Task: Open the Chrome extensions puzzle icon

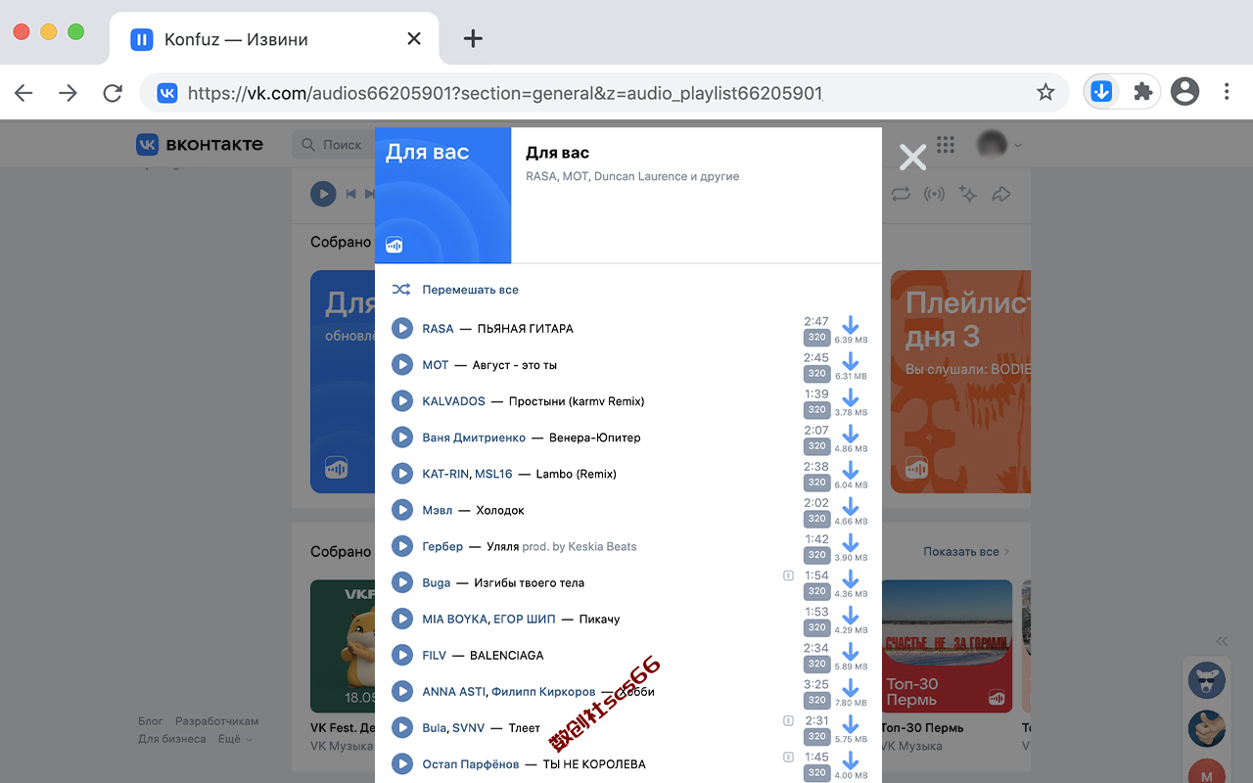Action: (1142, 92)
